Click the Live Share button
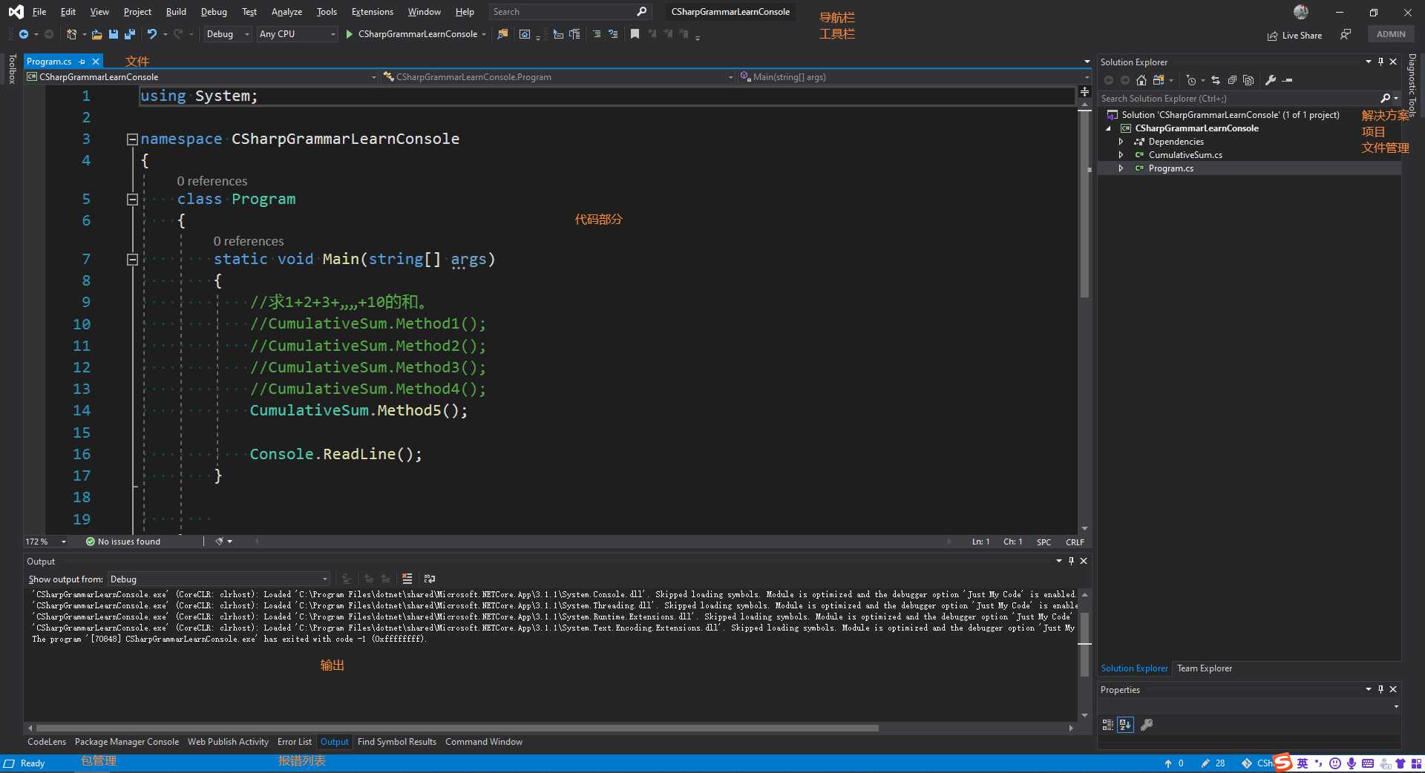Image resolution: width=1425 pixels, height=773 pixels. (x=1294, y=35)
